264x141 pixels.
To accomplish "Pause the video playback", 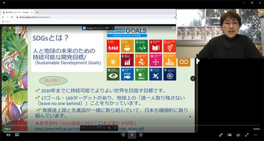I will tap(132, 135).
